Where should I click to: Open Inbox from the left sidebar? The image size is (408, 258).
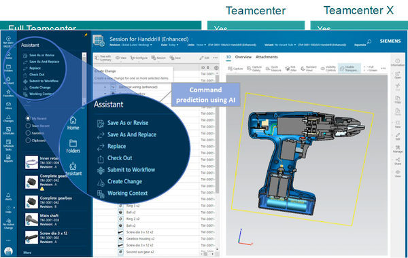pos(8,105)
